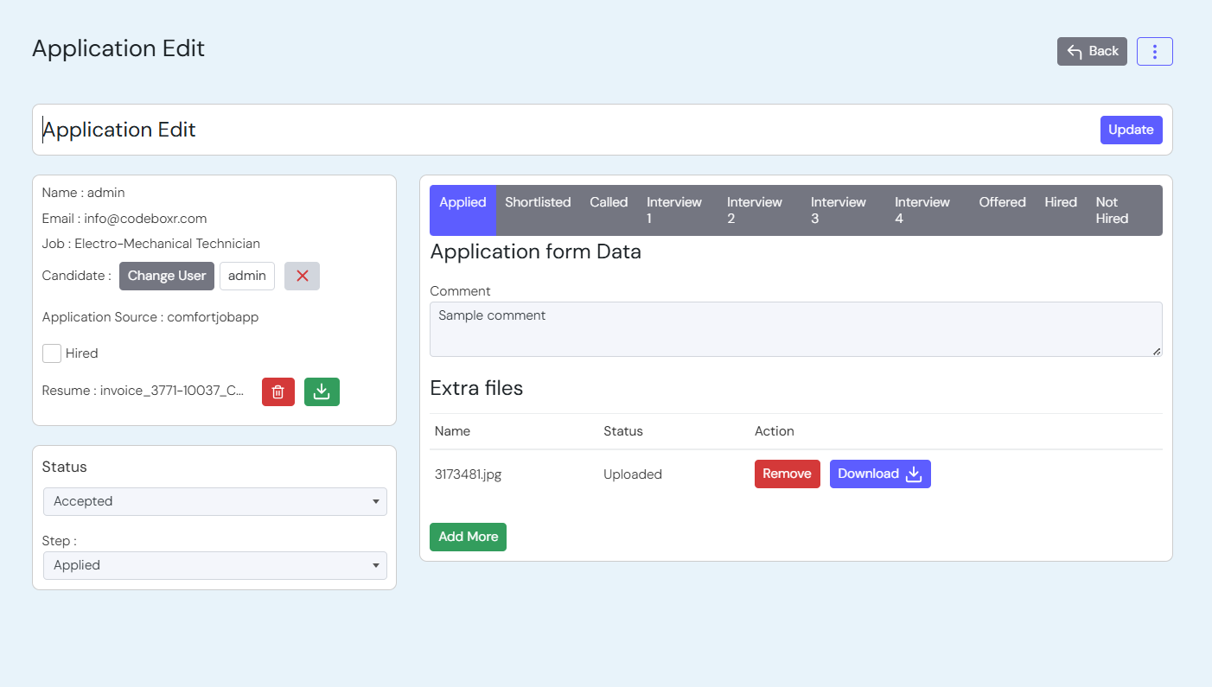This screenshot has width=1212, height=687.
Task: Open the Status dropdown showing Accepted
Action: [x=214, y=501]
